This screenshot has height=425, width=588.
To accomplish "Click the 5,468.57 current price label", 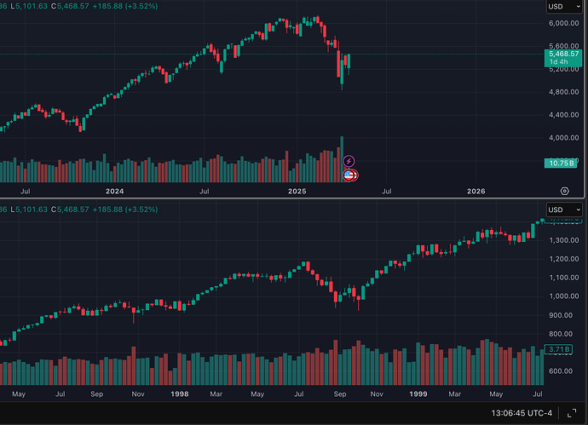I will click(x=562, y=54).
